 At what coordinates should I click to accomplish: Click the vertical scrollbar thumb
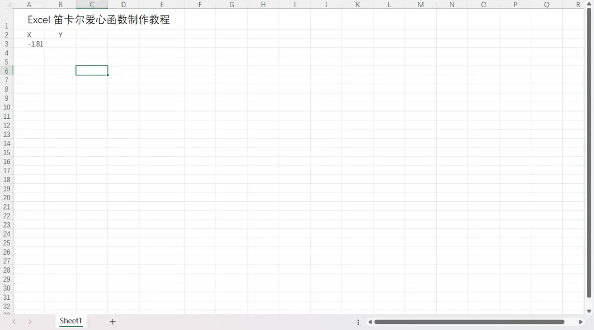pyautogui.click(x=588, y=152)
